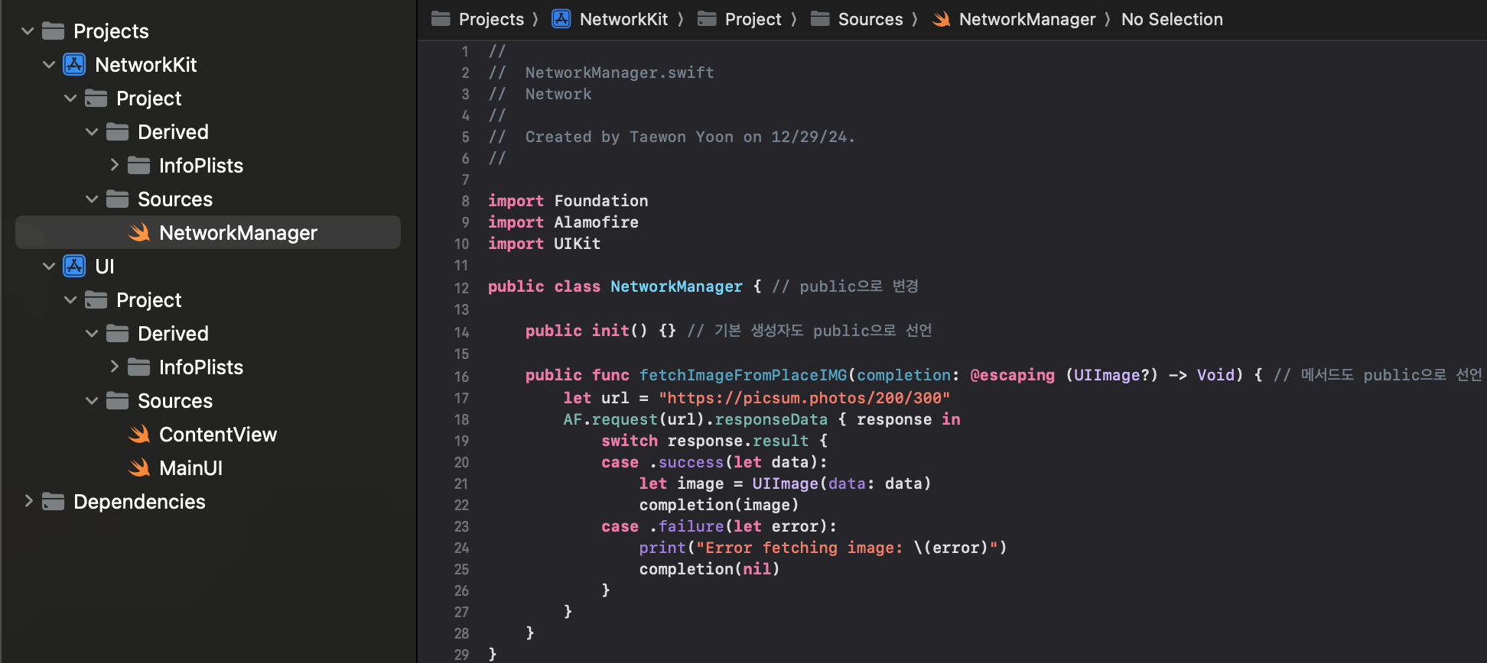This screenshot has height=663, width=1487.
Task: Click line number 16 in gutter
Action: 461,377
